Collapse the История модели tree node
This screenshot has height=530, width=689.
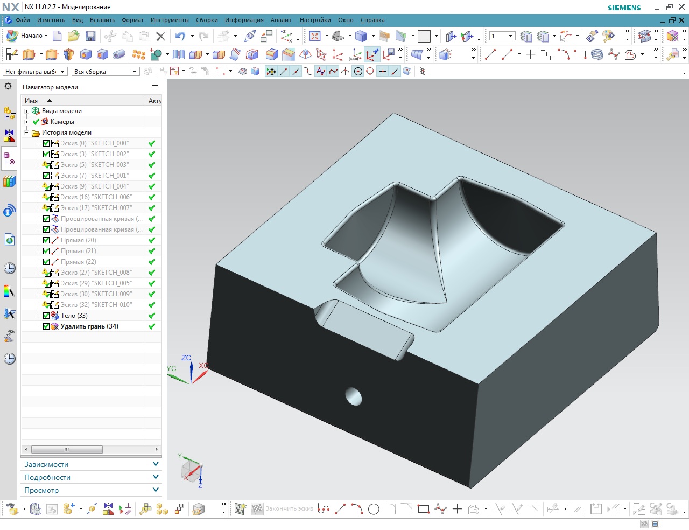coord(26,132)
